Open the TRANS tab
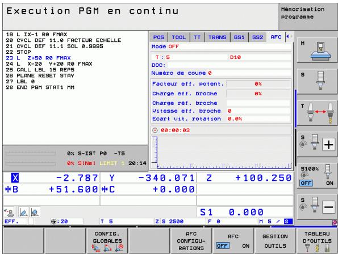Viewport: 338px width, 254px height. click(x=217, y=37)
